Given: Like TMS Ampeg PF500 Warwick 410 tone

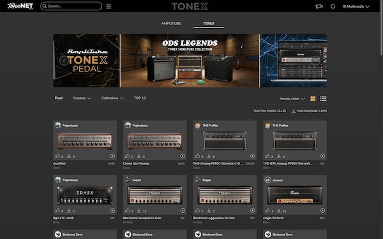Looking at the screenshot, I should (x=197, y=156).
